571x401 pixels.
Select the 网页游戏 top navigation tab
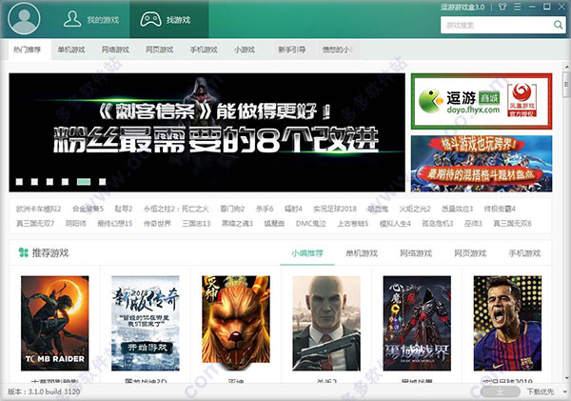(x=159, y=50)
